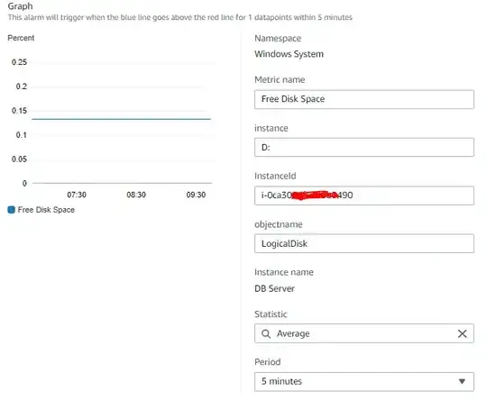
Task: Clear the Average statistic with the X icon
Action: pyautogui.click(x=462, y=333)
